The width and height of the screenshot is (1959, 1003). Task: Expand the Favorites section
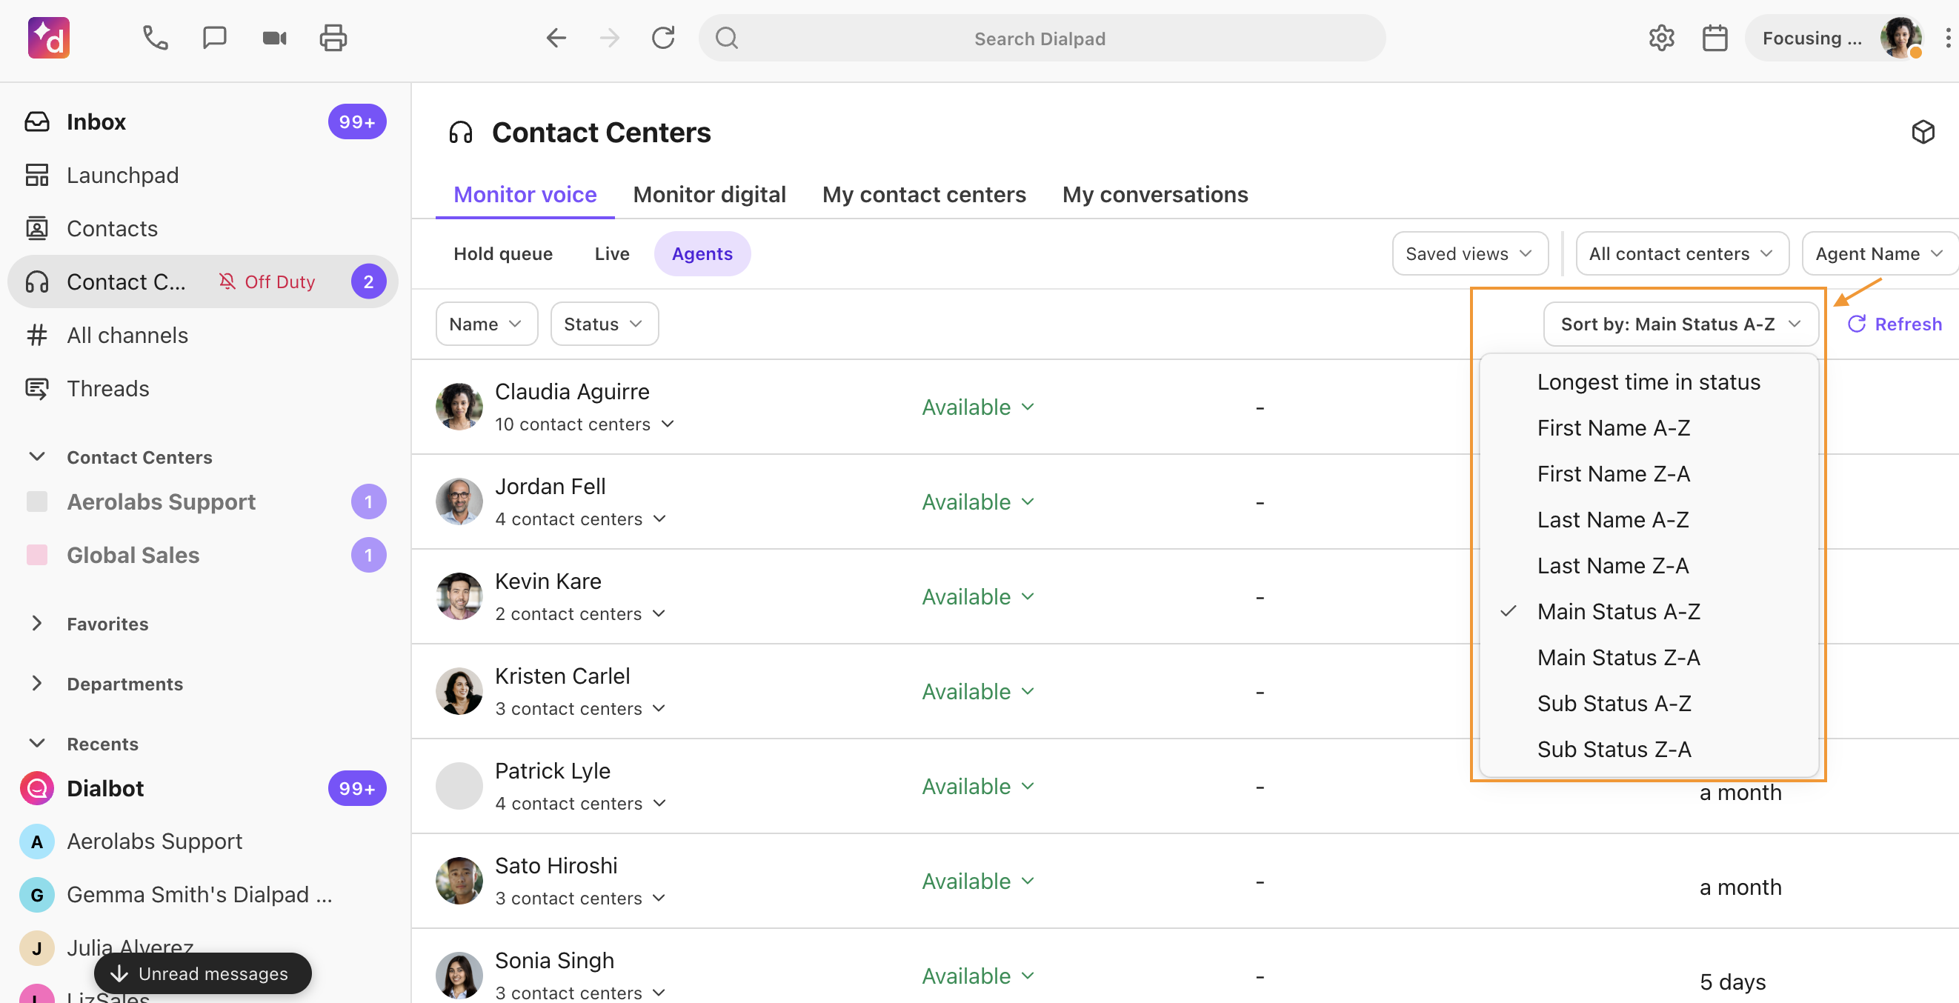point(36,624)
